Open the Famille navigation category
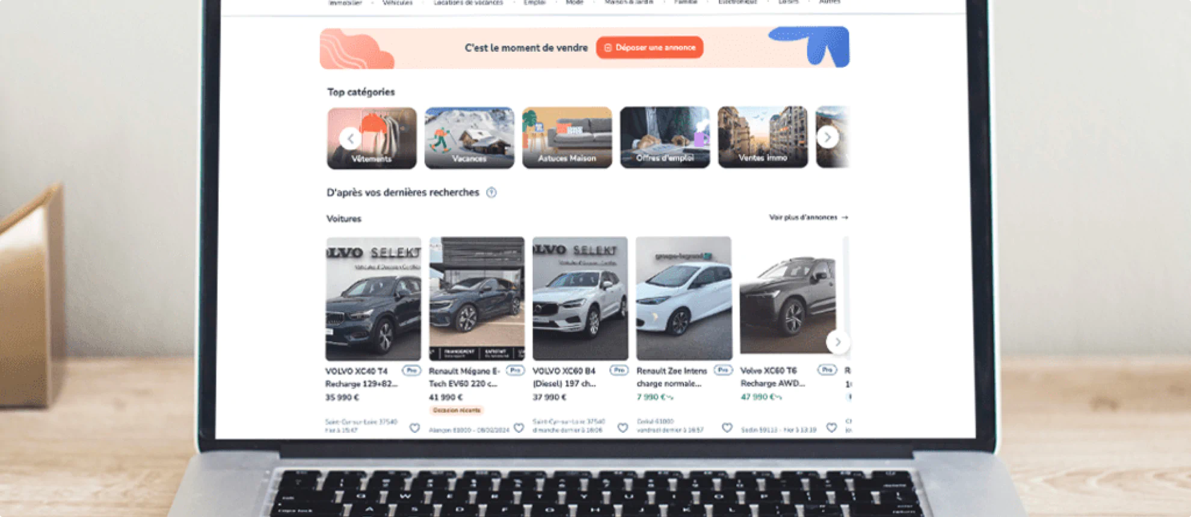Screen dimensions: 1191x517 [x=686, y=2]
